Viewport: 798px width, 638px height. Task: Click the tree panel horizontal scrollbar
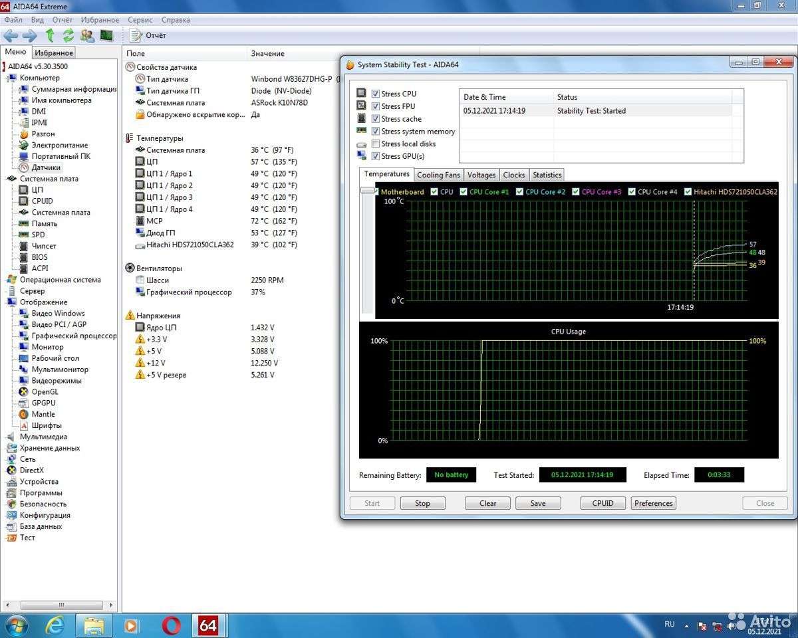(x=61, y=605)
